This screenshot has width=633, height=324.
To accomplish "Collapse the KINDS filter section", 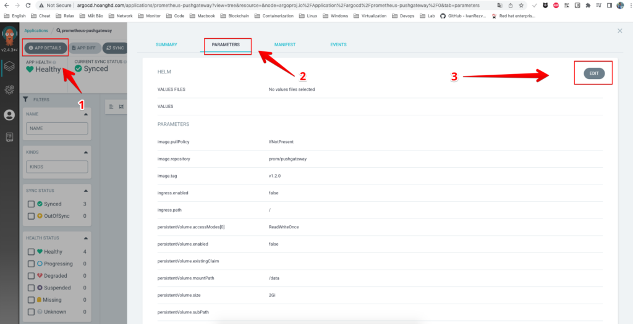I will [x=85, y=152].
